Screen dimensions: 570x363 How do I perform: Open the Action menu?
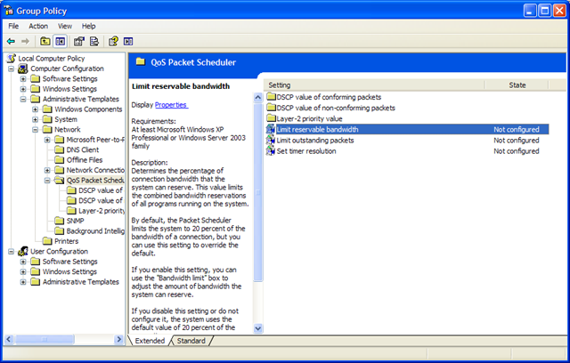pyautogui.click(x=38, y=26)
